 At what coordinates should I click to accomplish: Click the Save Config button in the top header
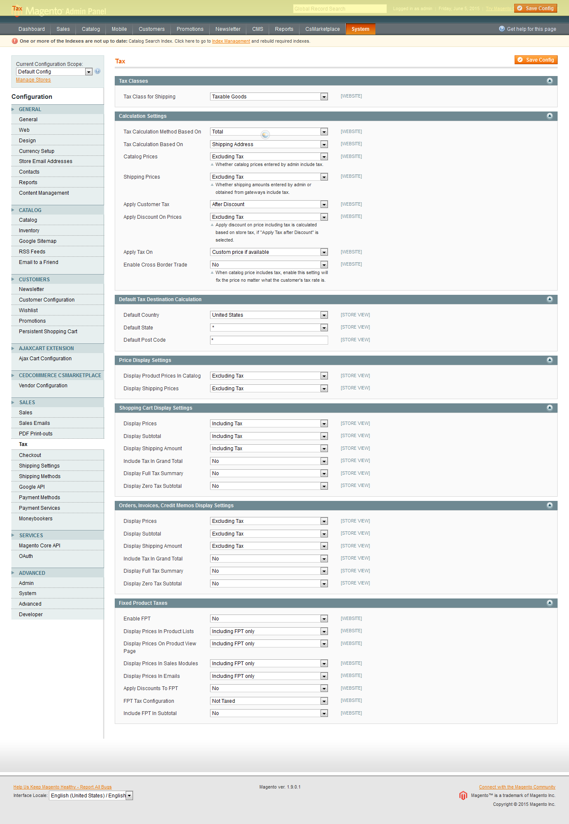point(536,8)
